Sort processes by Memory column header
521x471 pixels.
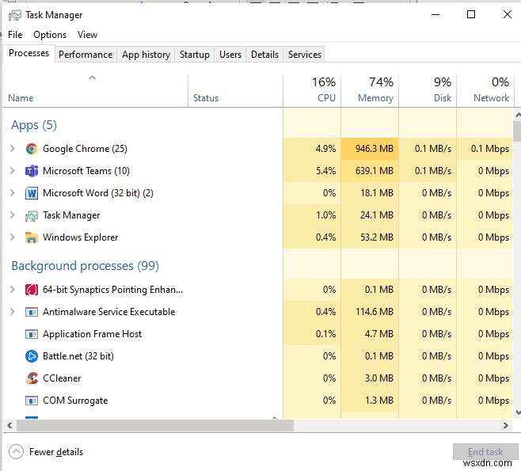[x=371, y=90]
